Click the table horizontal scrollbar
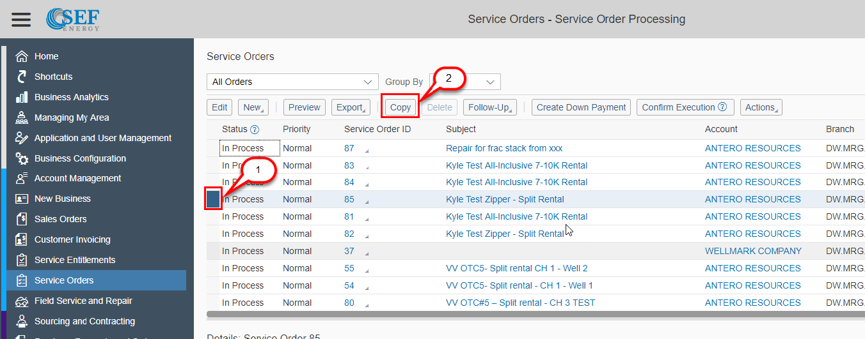 (536, 314)
